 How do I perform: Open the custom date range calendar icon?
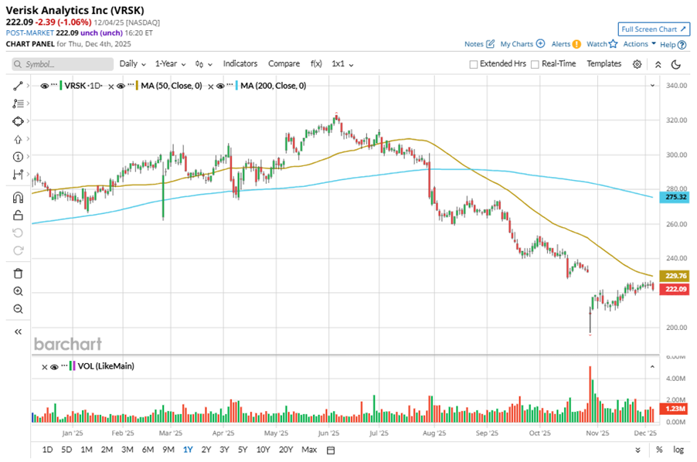331,450
